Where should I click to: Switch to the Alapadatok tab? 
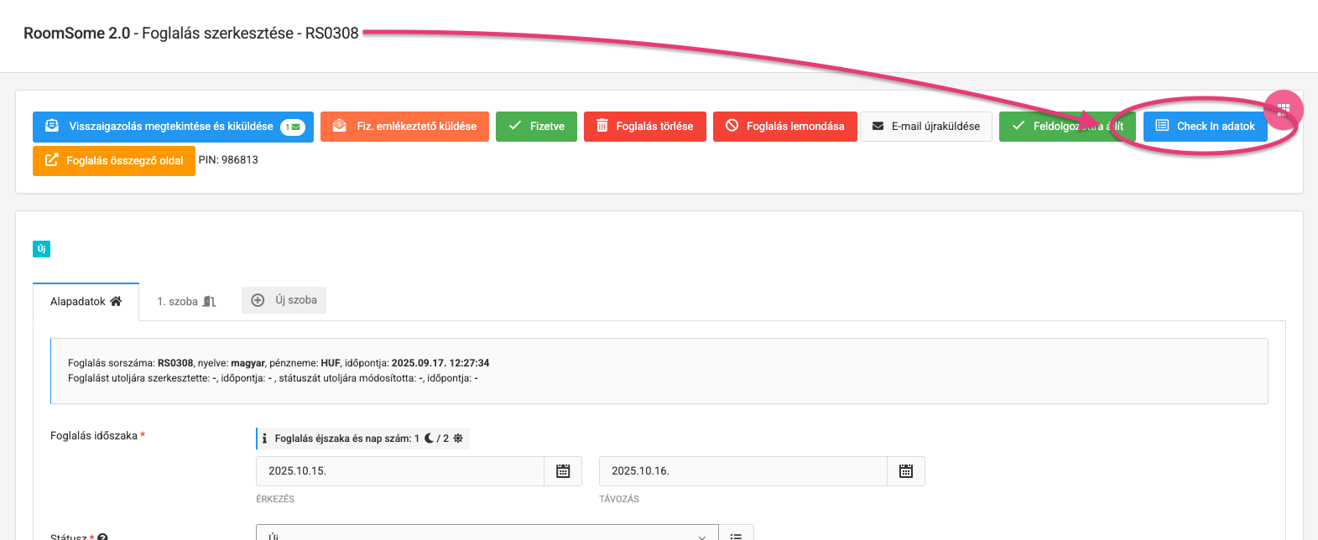tap(86, 301)
